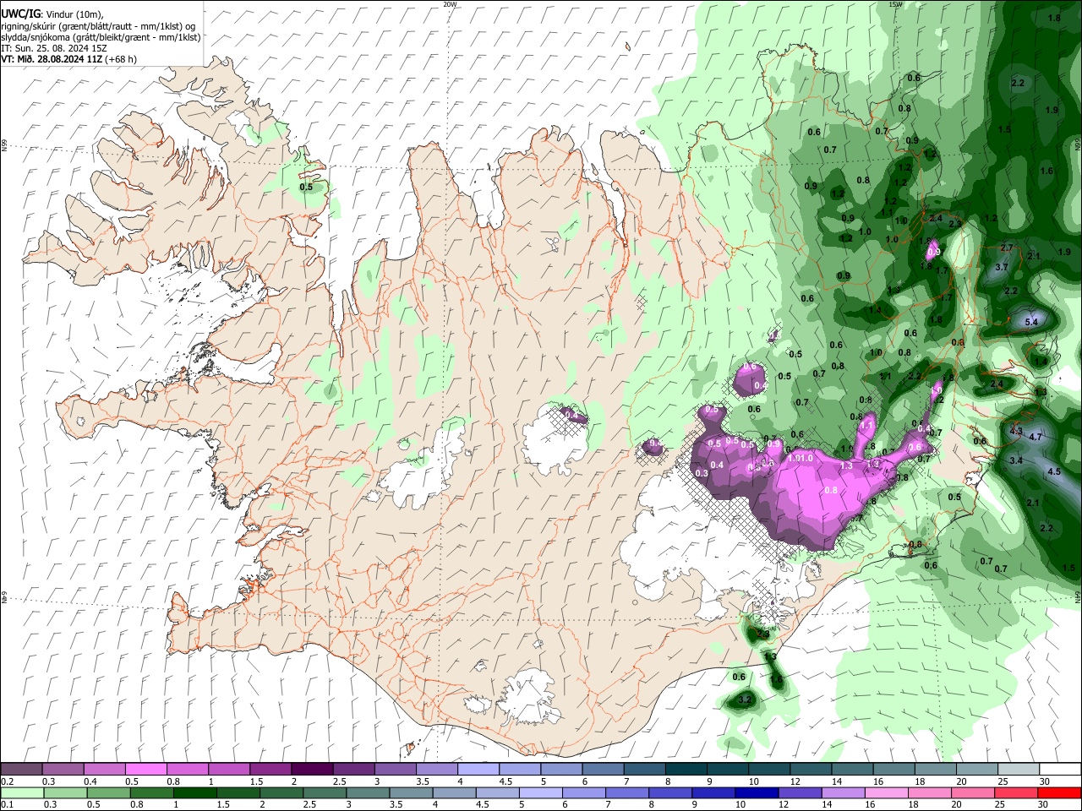The image size is (1082, 811).
Task: Click the '3.2' value off the south coast
Action: (x=745, y=700)
